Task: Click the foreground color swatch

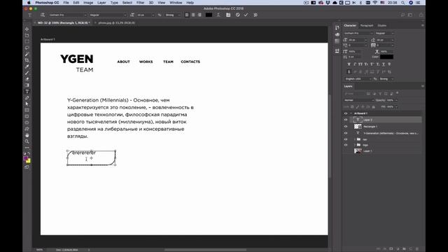Action: [x=26, y=158]
